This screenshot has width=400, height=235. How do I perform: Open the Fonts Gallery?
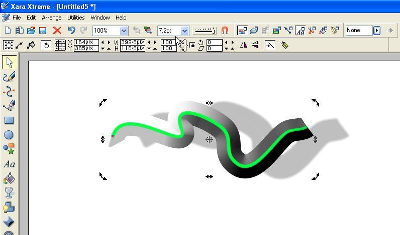tap(300, 31)
